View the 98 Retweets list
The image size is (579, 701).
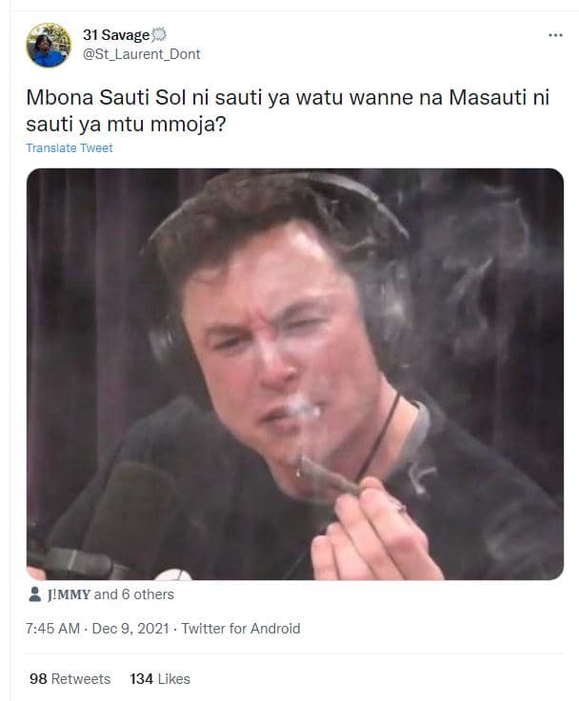click(70, 678)
